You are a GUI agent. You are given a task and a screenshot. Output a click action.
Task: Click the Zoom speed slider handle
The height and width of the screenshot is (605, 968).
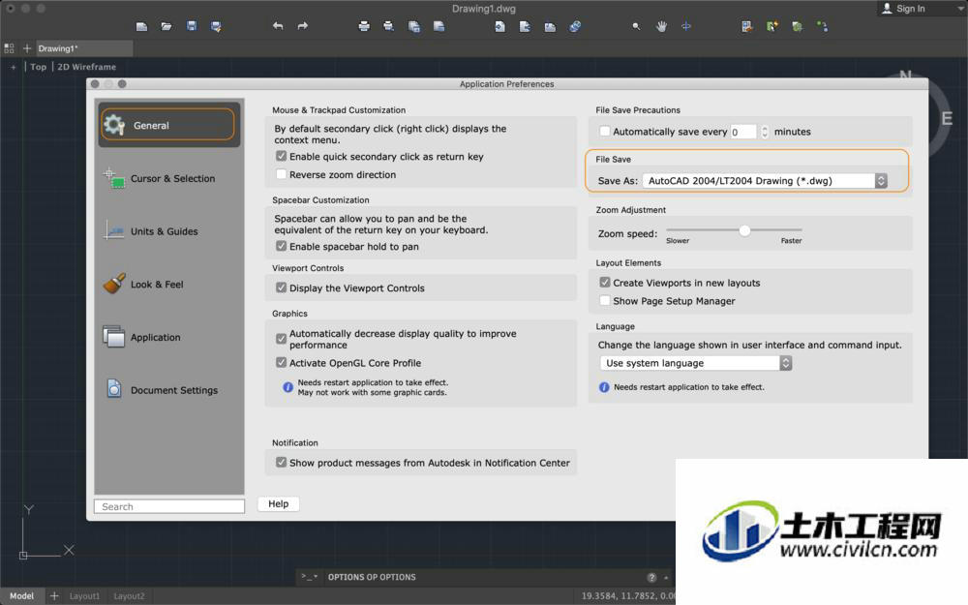click(744, 230)
